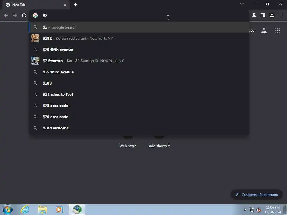This screenshot has height=215, width=287.
Task: Pick the 82 Stanton bar suggestion
Action: [139, 61]
